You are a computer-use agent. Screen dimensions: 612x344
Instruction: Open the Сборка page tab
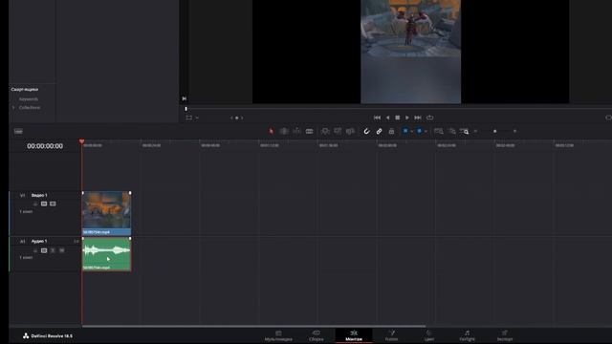317,335
